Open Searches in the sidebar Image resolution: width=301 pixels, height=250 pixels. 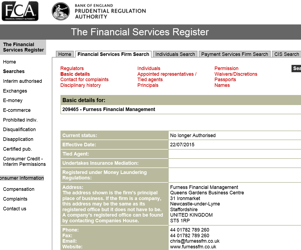point(14,71)
